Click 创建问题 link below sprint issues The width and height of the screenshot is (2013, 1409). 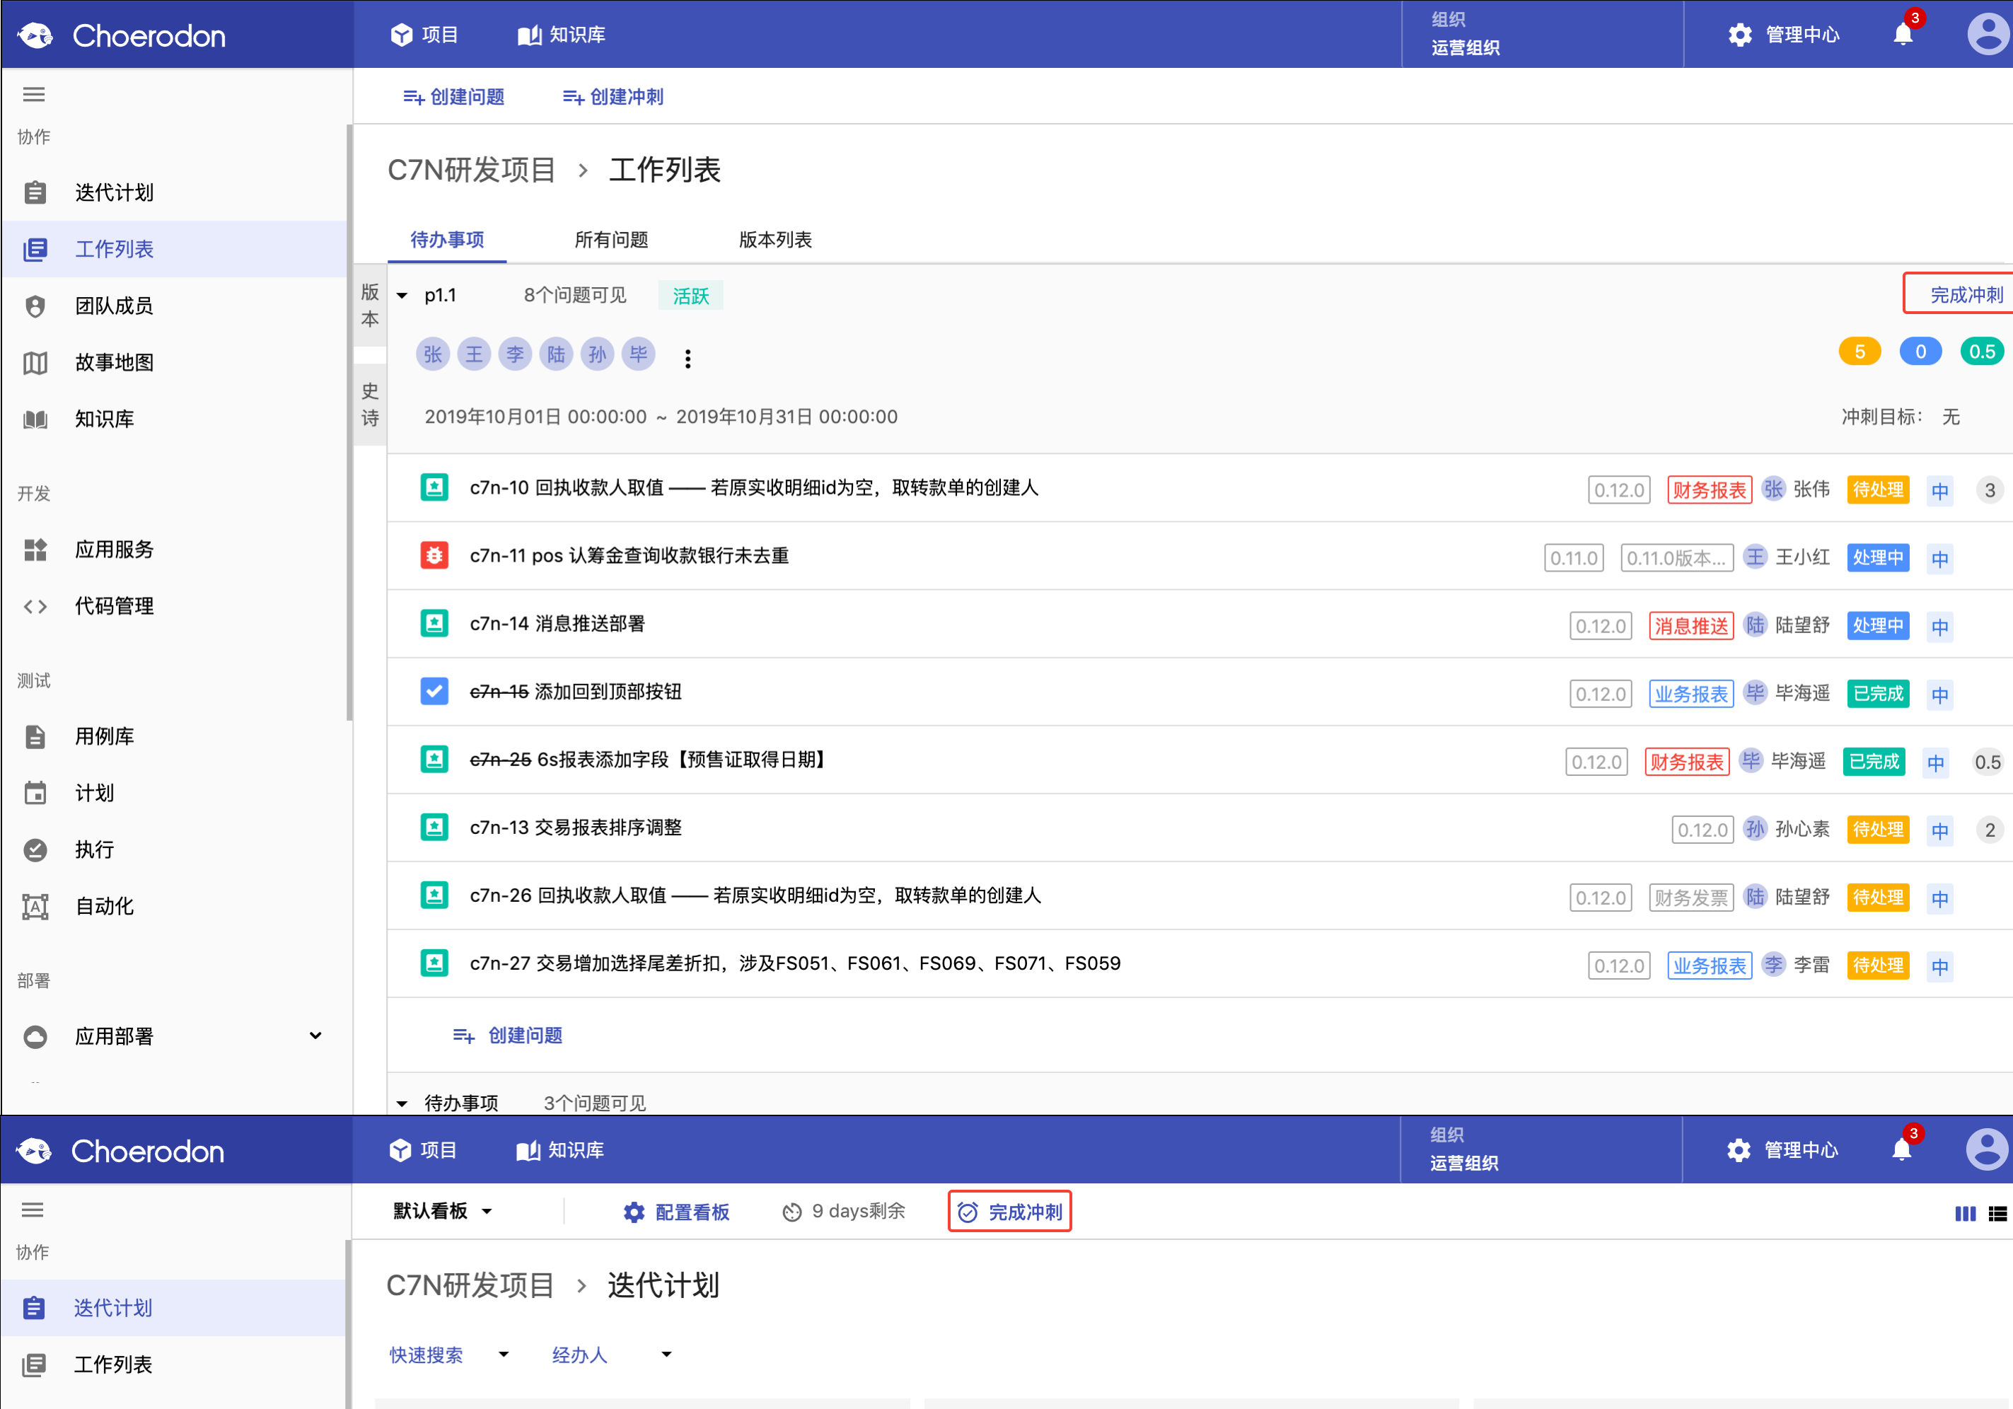point(508,1036)
